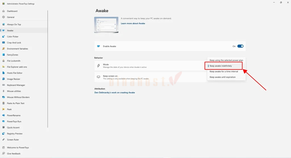Click the General gear icon

pyautogui.click(x=3, y=17)
